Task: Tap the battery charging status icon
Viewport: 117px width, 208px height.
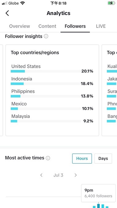Action: 111,3
